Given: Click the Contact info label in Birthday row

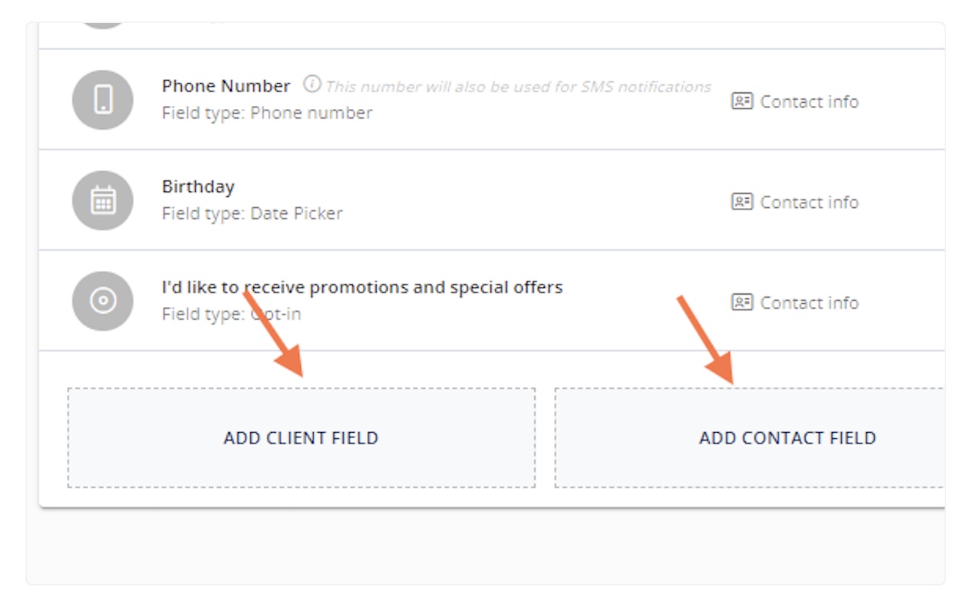Looking at the screenshot, I should 809,202.
